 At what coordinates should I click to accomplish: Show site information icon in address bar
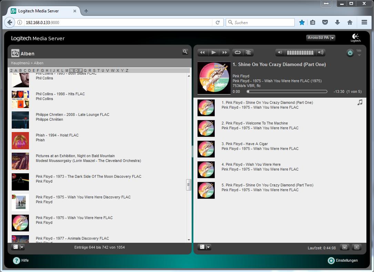pyautogui.click(x=20, y=22)
